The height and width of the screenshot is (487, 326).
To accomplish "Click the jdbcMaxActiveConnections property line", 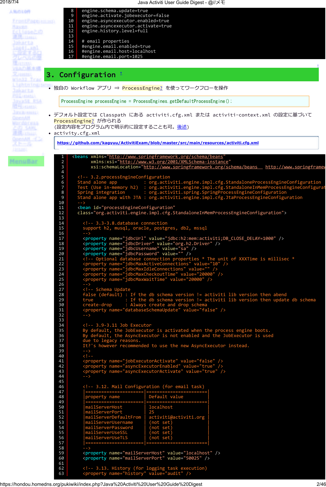I will [x=155, y=264].
